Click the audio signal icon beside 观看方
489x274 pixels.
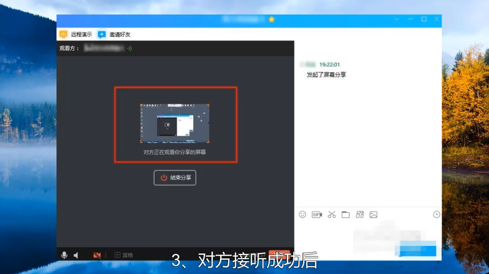(x=129, y=48)
